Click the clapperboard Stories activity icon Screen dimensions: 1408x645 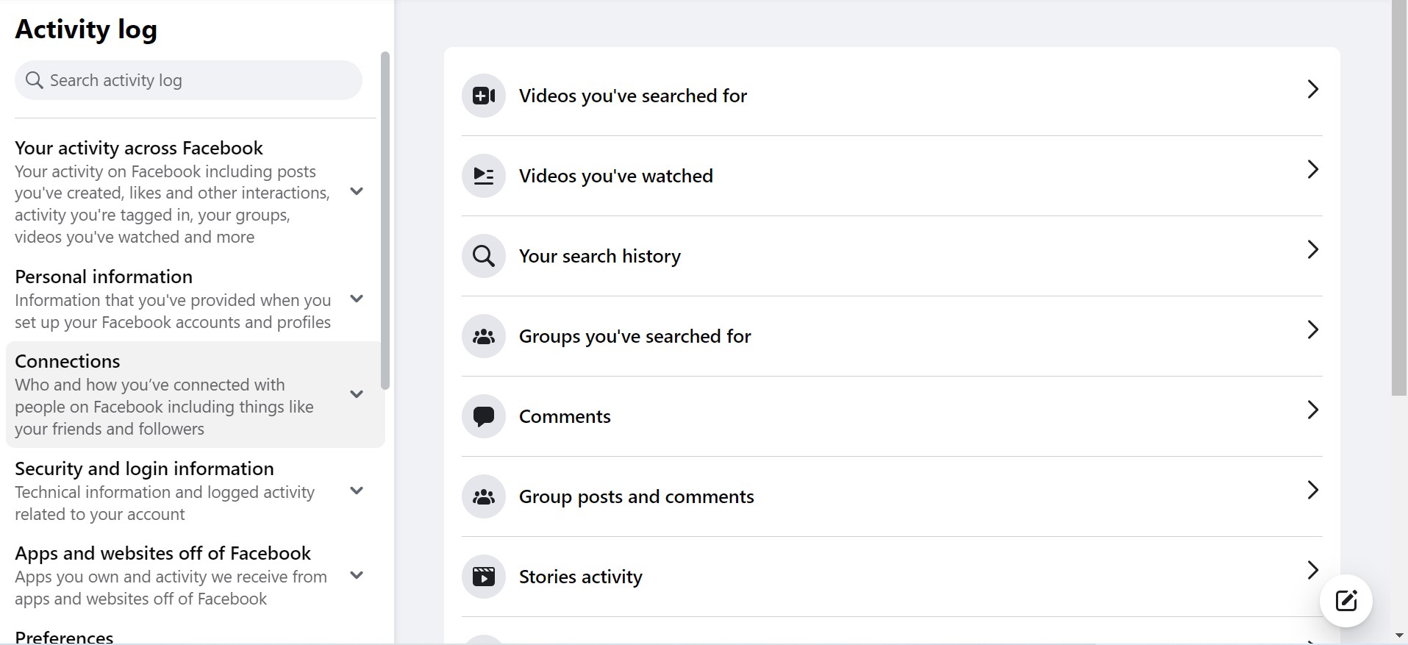tap(483, 577)
